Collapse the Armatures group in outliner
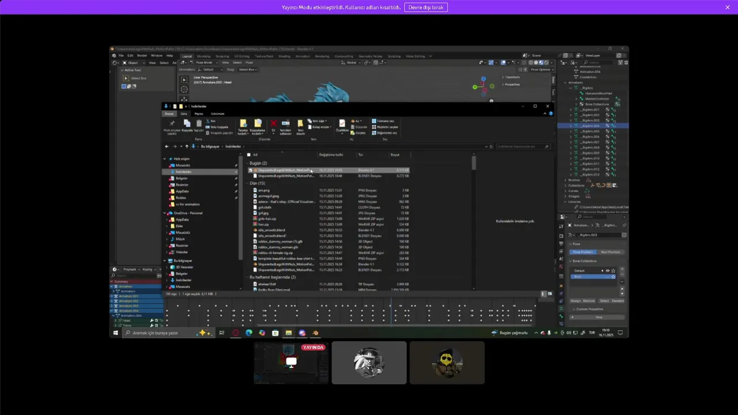 (565, 82)
